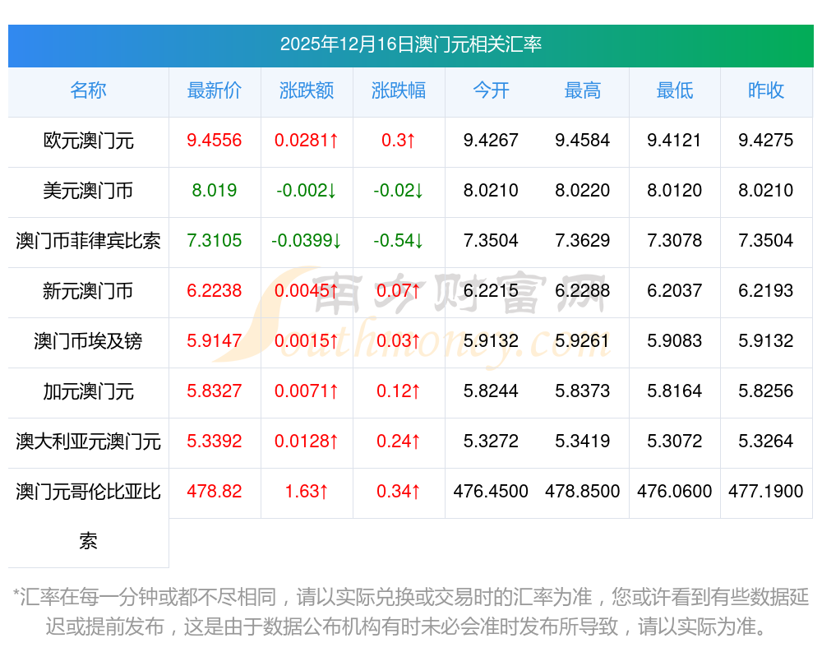The height and width of the screenshot is (652, 822).
Task: Select the 澳门币菲律宾比索 row name
Action: click(88, 241)
